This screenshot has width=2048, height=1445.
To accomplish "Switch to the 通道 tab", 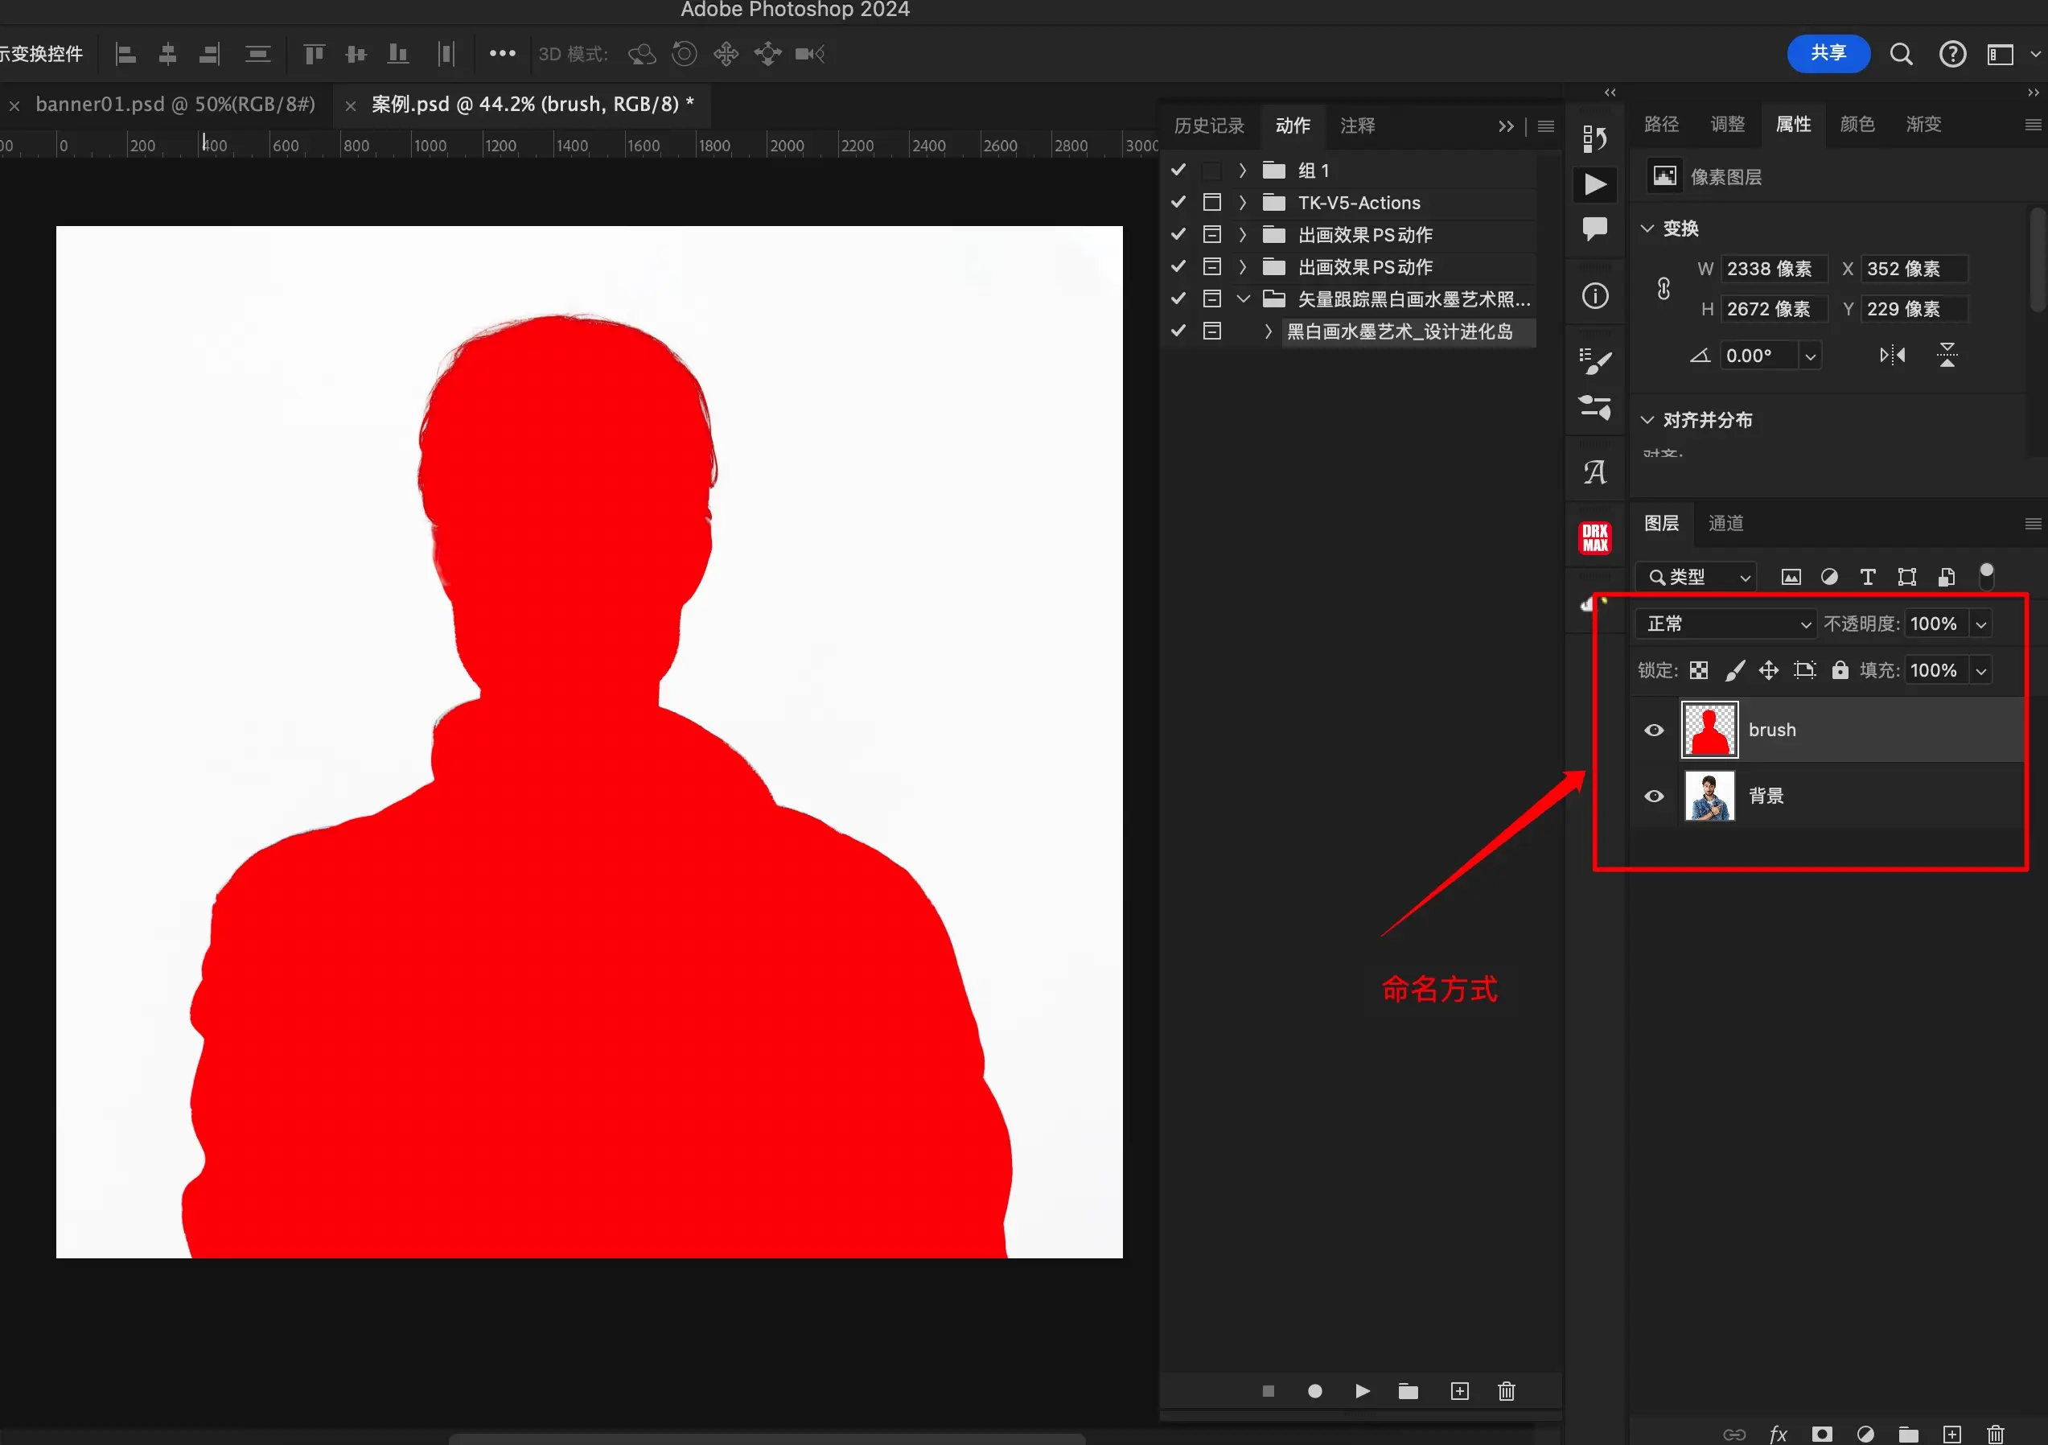I will [x=1725, y=524].
